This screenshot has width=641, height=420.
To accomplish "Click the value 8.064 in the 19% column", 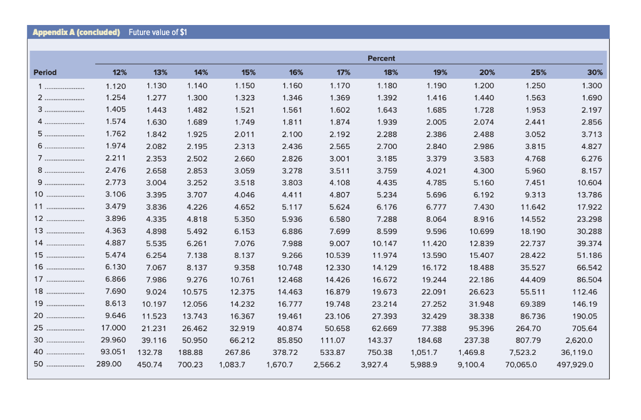I will (436, 220).
